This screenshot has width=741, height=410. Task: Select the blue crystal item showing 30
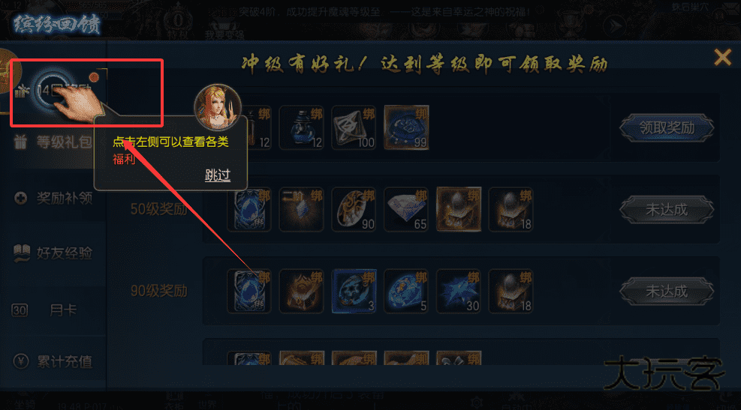(459, 291)
